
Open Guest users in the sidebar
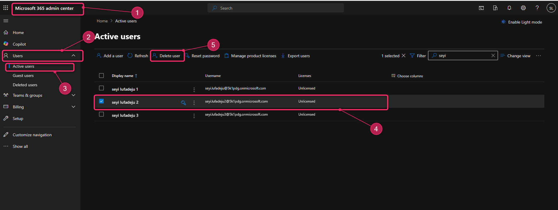pos(23,76)
